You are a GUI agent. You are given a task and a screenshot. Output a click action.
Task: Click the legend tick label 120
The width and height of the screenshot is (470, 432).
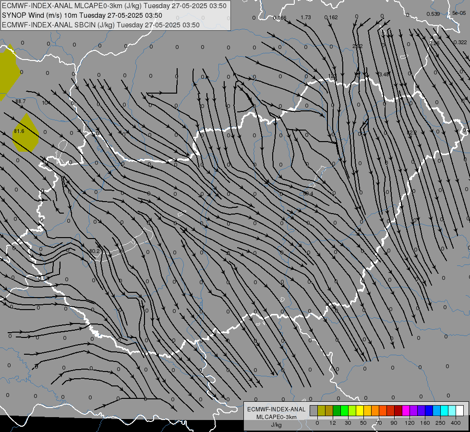(410, 423)
